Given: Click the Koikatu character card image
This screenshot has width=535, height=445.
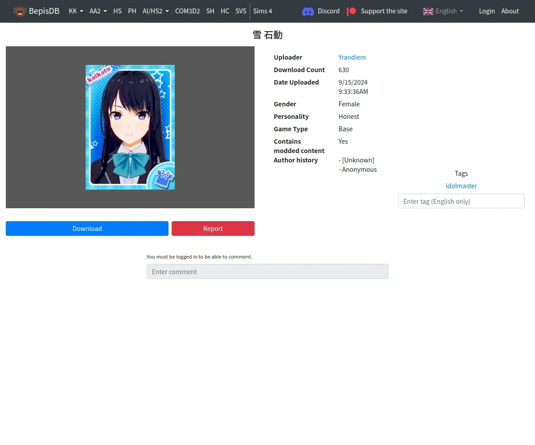Looking at the screenshot, I should tap(130, 127).
